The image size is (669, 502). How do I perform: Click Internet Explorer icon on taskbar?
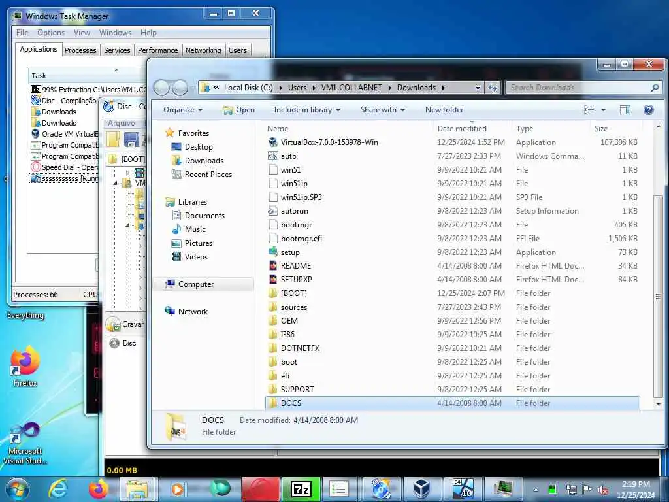coord(58,489)
